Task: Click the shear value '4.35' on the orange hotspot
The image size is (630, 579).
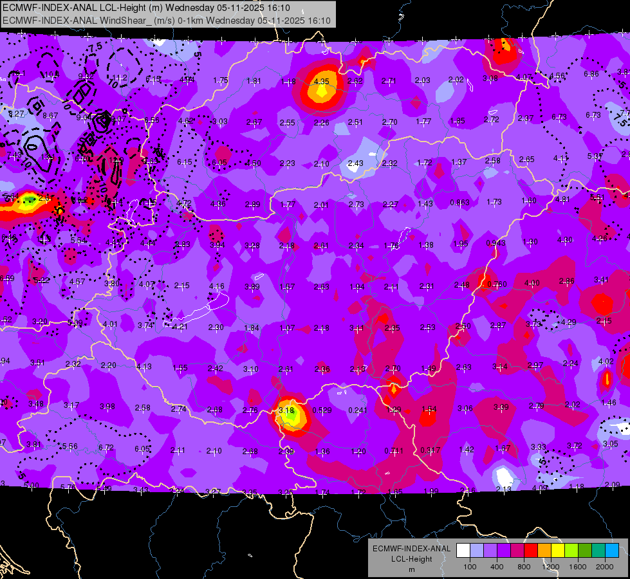Action: point(321,82)
